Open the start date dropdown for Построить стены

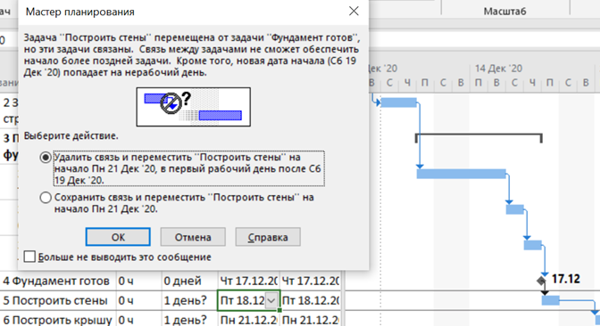[271, 301]
